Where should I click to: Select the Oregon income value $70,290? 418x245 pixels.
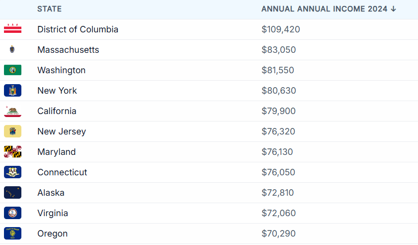[x=278, y=234]
